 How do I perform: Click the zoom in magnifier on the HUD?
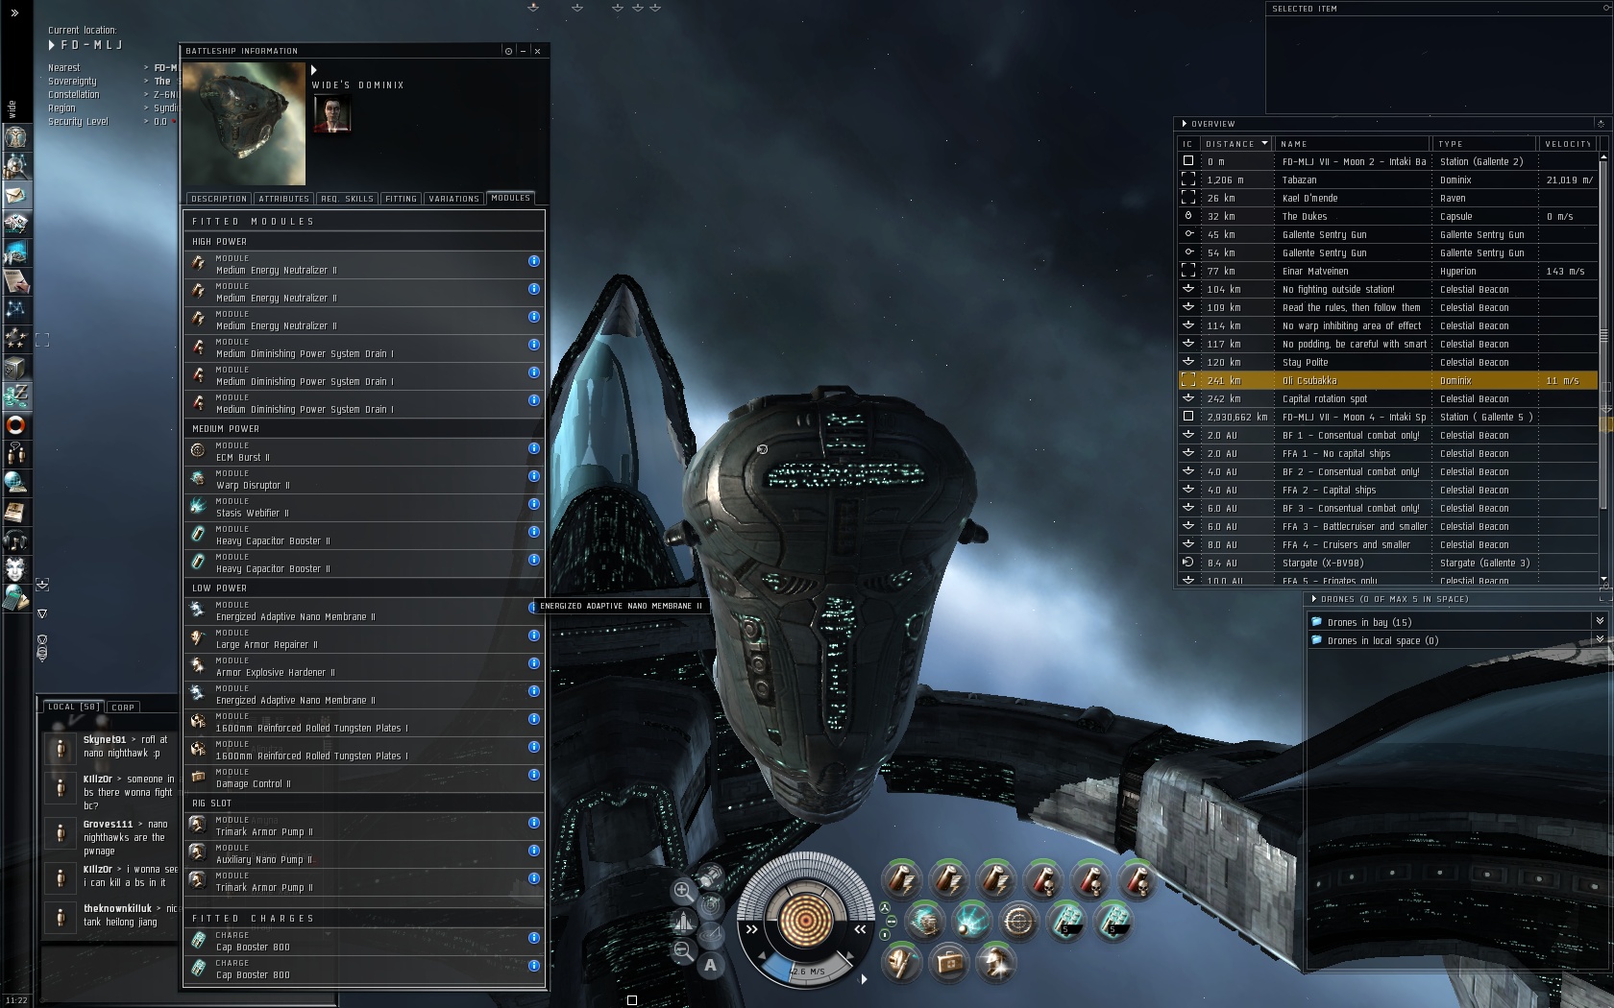[683, 891]
